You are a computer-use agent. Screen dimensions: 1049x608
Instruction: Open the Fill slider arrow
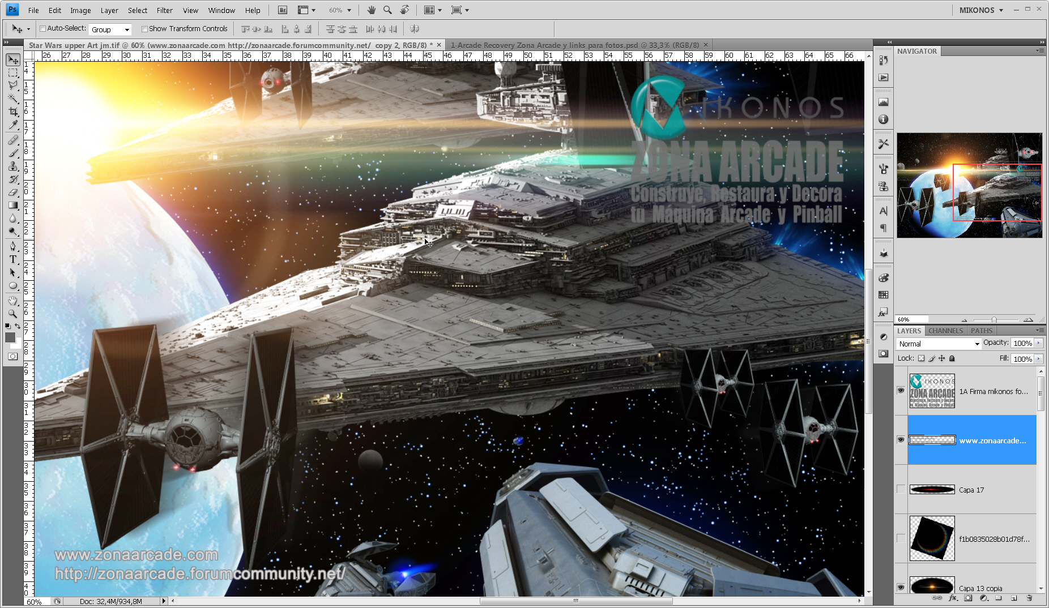coord(1039,359)
